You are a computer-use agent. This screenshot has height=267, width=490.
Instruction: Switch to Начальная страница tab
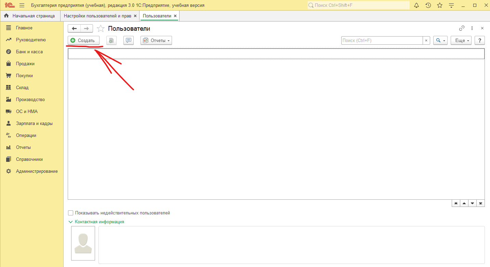coord(30,16)
